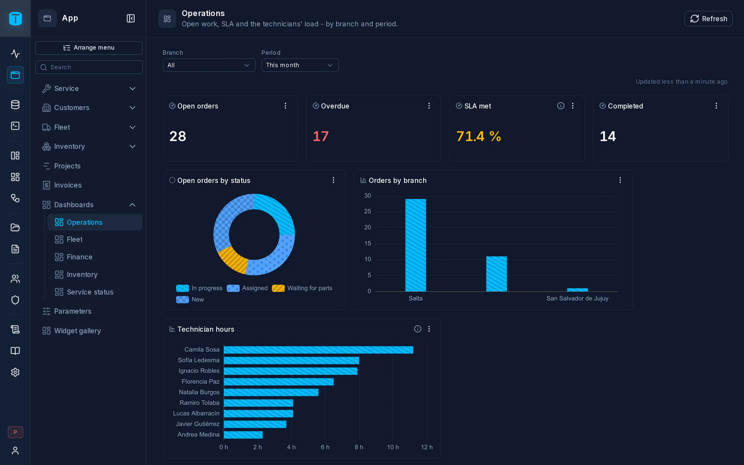Click the open folder icon in left rail

coord(15,227)
